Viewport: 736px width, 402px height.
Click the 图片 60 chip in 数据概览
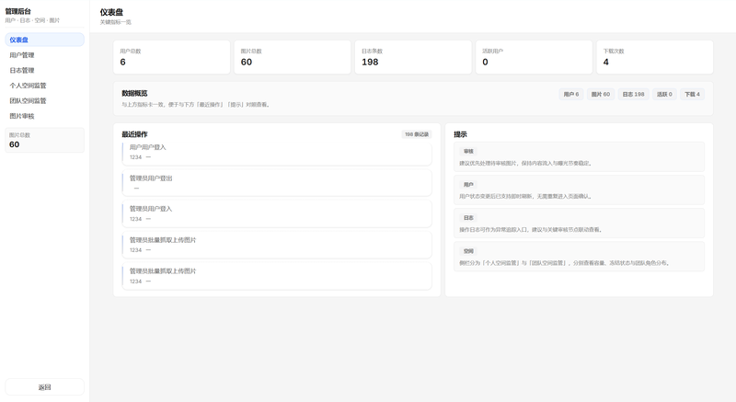click(601, 94)
